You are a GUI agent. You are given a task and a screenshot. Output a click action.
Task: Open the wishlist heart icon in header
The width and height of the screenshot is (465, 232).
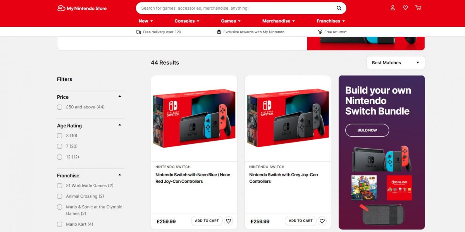pos(405,8)
